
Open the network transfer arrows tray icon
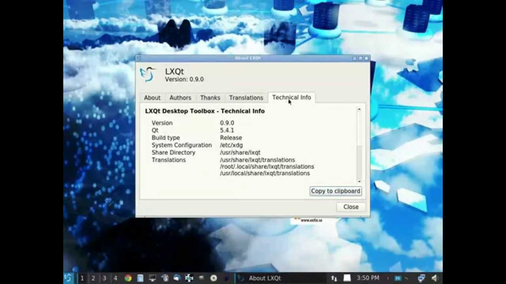334,278
